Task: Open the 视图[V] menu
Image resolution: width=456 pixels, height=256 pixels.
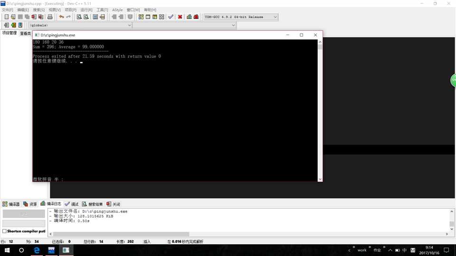Action: coord(55,10)
